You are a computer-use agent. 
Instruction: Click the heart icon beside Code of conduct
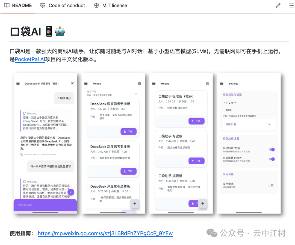(43, 5)
